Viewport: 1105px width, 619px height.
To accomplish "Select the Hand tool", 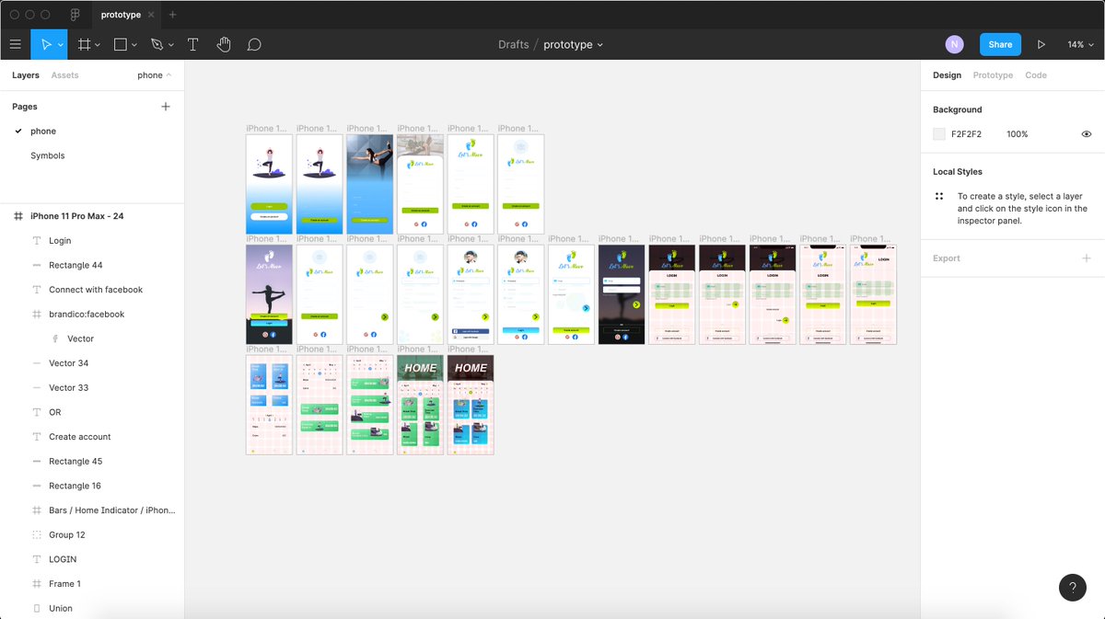I will point(224,44).
